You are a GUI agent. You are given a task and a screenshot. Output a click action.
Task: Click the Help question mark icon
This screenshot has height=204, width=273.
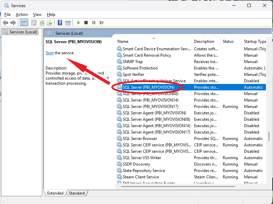click(60, 23)
